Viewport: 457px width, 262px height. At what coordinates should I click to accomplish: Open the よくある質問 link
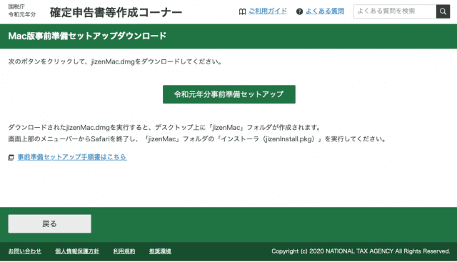click(x=325, y=11)
